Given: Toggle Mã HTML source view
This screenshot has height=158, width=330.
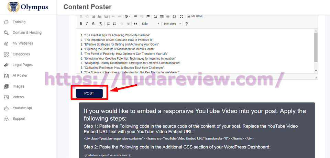Looking at the screenshot, I should pyautogui.click(x=195, y=16).
